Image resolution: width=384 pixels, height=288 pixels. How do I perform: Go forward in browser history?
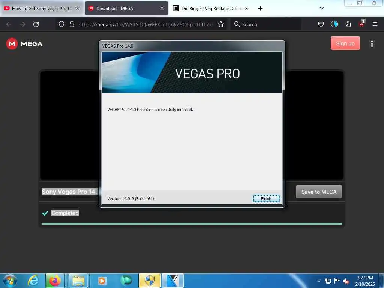click(22, 24)
